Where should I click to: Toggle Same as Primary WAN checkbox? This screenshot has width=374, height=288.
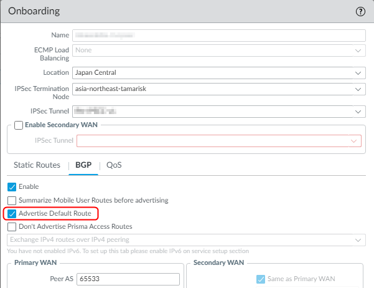261,279
